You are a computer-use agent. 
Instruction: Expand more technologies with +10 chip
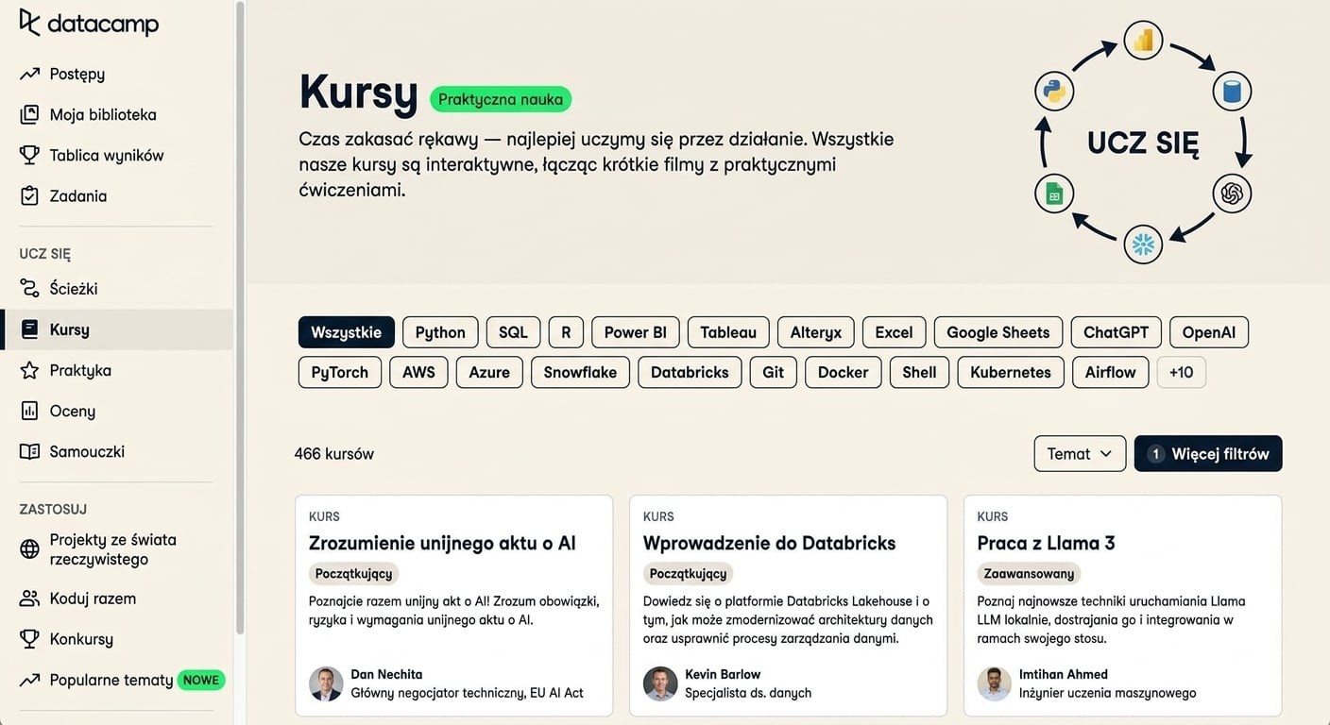click(1181, 372)
